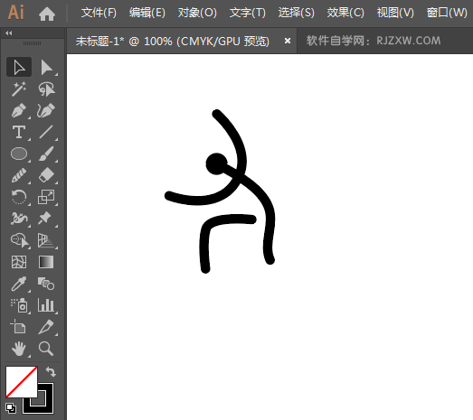
Task: Select the Type tool
Action: coord(19,132)
